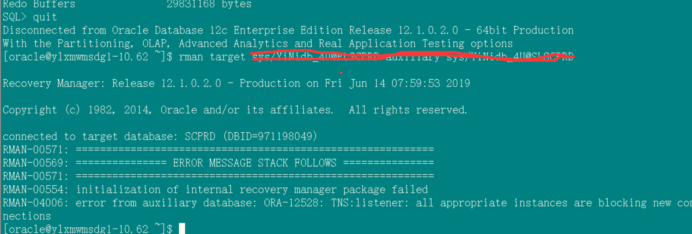Viewport: 692px width, 234px height.
Task: Click the "ERROR MESSAGE STACK FOLLOWS" text
Action: click(254, 163)
